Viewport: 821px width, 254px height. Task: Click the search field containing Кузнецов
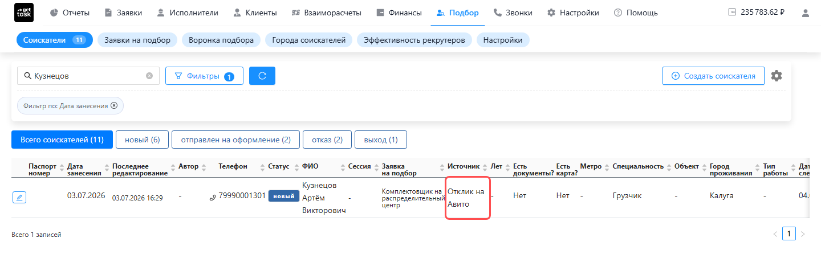click(x=88, y=76)
